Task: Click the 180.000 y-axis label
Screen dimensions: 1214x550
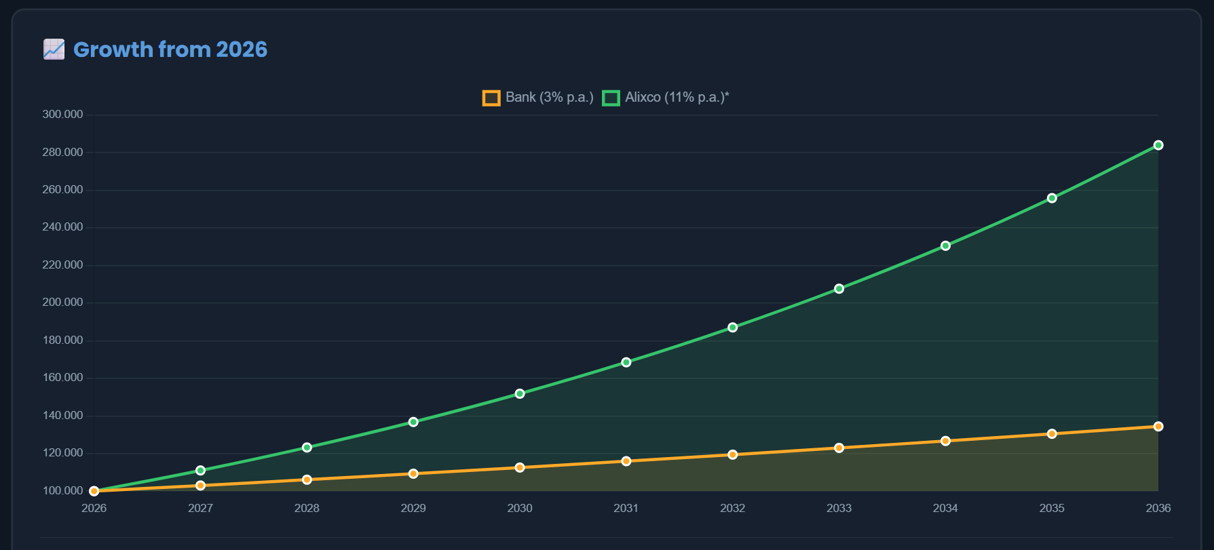Action: click(62, 340)
